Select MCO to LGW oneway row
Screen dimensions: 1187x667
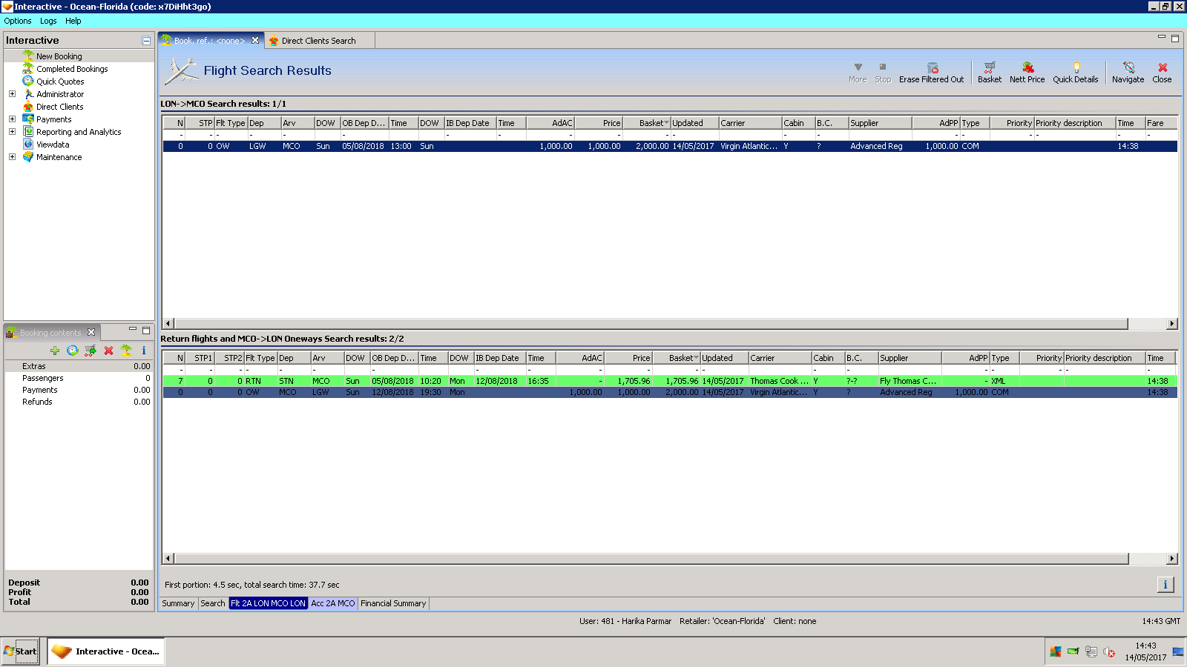pos(670,392)
